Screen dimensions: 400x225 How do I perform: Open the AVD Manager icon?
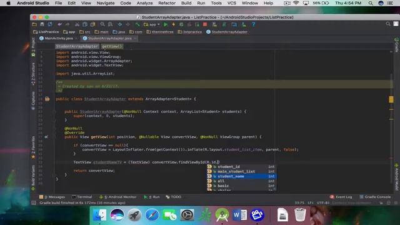214,24
